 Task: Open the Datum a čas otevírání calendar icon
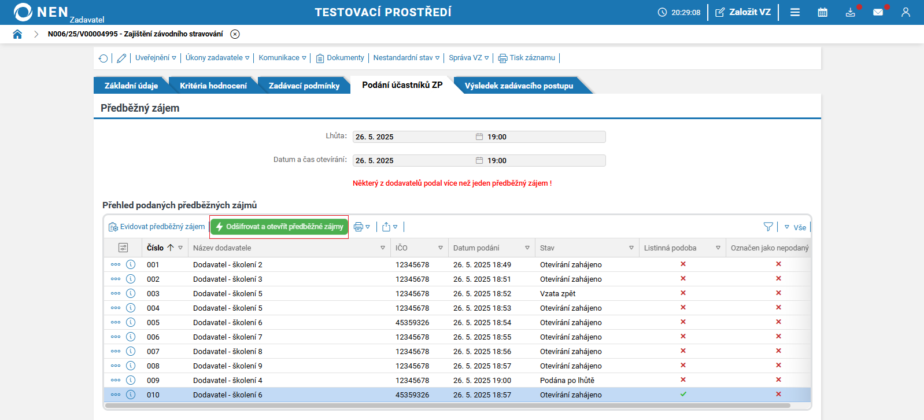(x=479, y=161)
